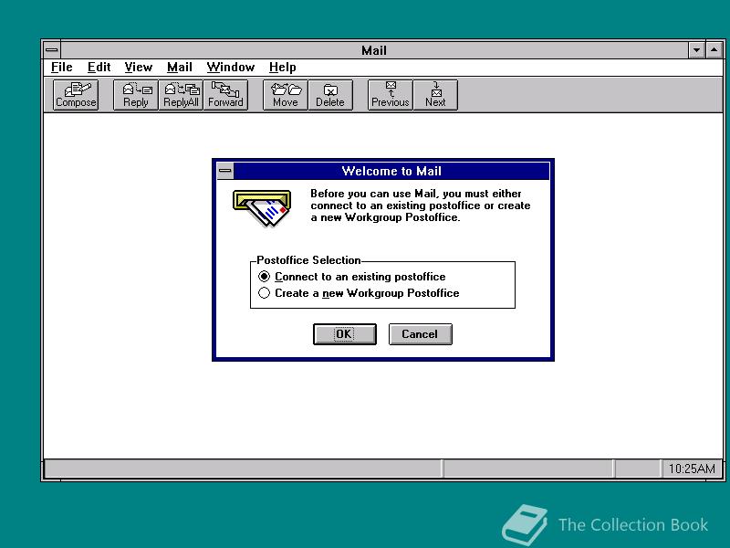Open the Mail menu
Screen dimensions: 730x548
click(x=180, y=67)
